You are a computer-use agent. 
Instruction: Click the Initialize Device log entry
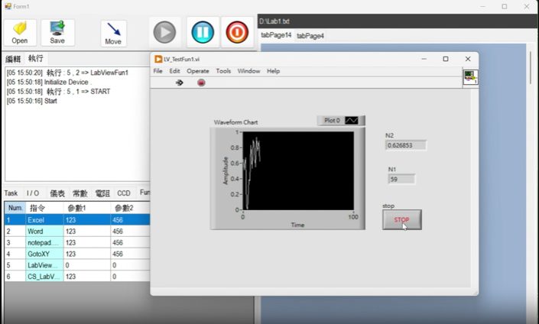(x=49, y=82)
